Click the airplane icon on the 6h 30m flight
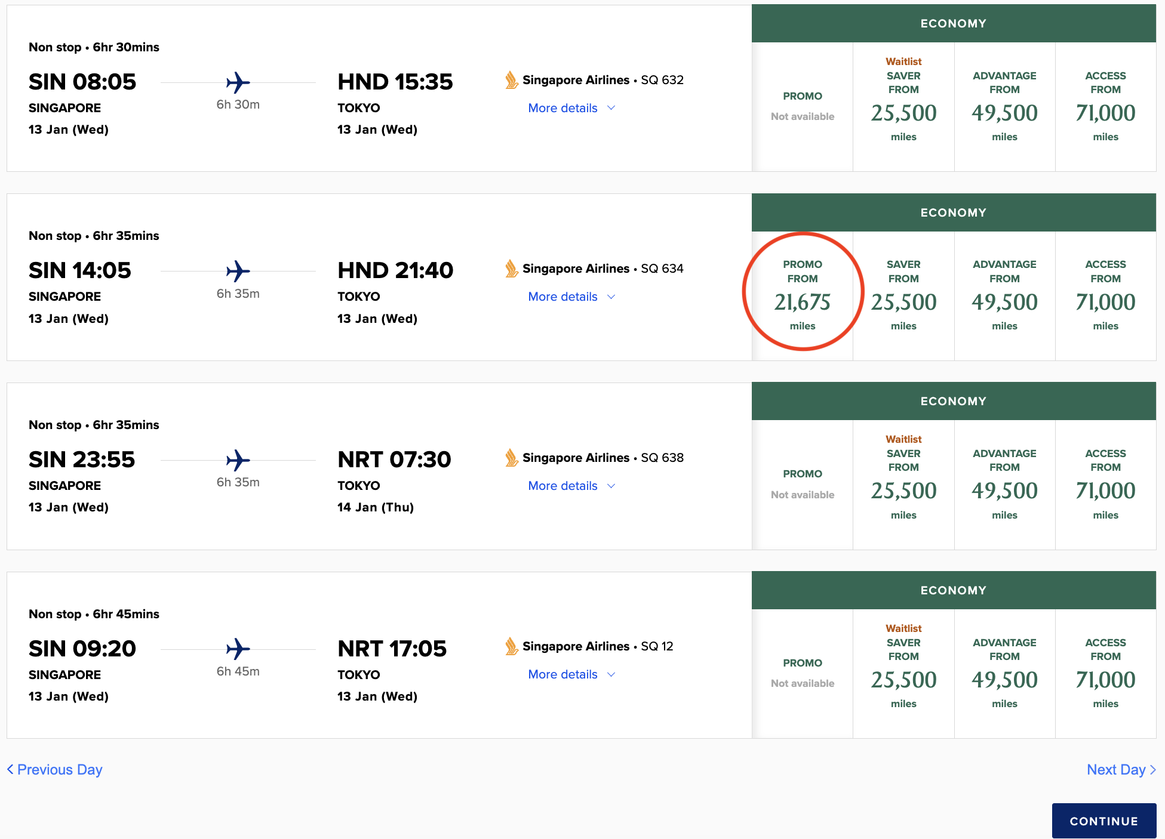 (238, 82)
